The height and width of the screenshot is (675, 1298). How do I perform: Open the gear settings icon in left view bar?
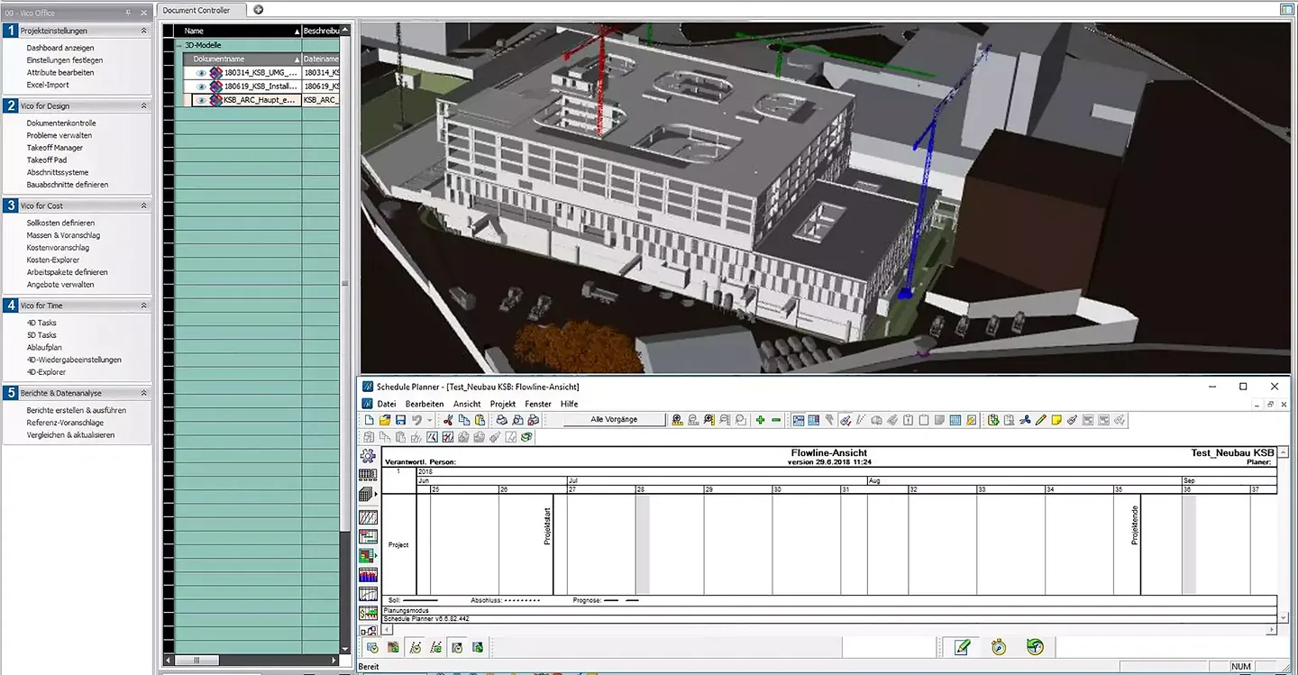tap(368, 456)
